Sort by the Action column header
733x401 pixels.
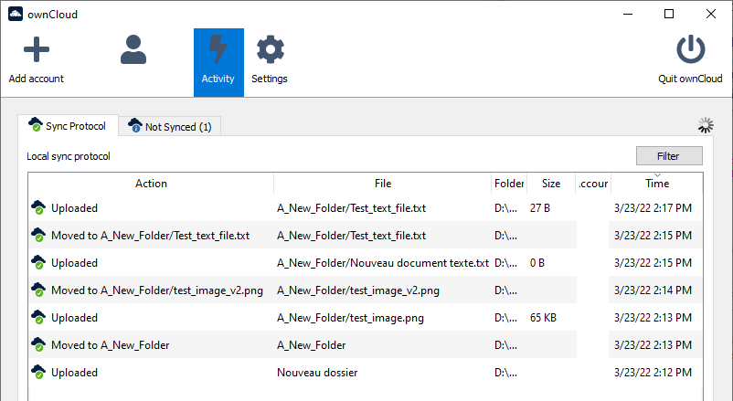pyautogui.click(x=151, y=184)
